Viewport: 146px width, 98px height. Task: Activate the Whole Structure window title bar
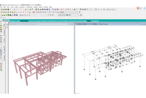point(110,24)
